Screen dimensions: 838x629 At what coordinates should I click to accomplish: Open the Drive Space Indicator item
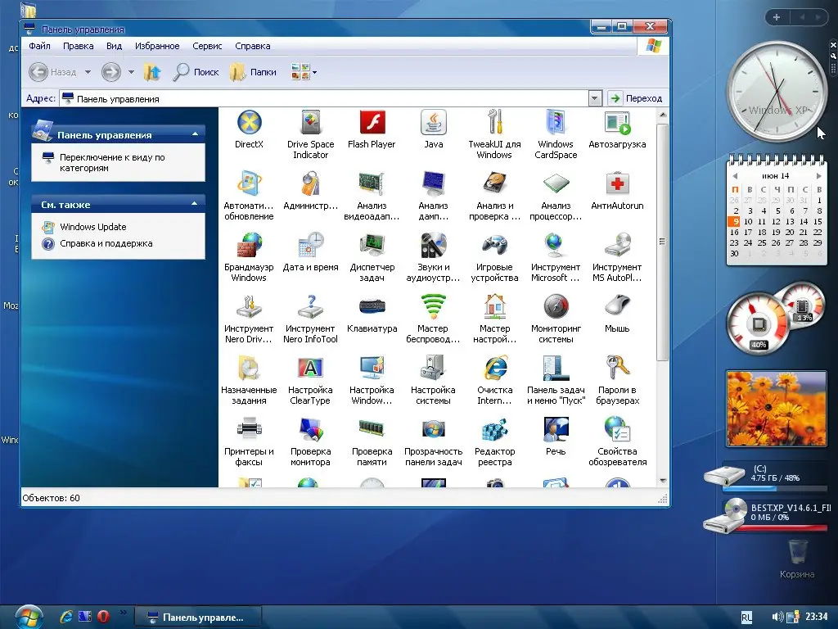point(310,134)
